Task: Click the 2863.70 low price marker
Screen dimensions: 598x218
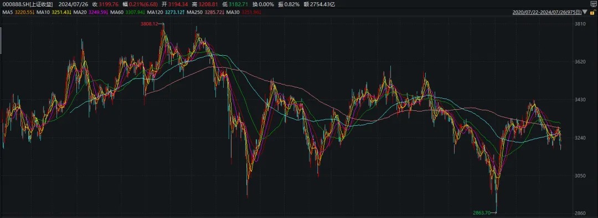Action: [481, 212]
